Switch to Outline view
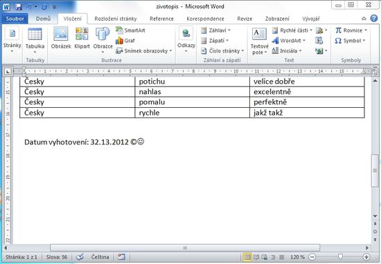381x264 pixels. click(273, 257)
